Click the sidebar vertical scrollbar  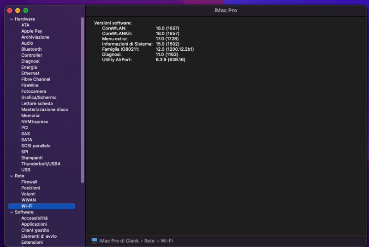point(83,101)
